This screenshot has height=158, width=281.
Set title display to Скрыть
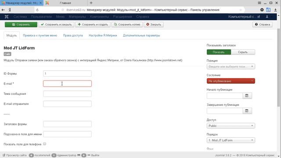click(243, 52)
